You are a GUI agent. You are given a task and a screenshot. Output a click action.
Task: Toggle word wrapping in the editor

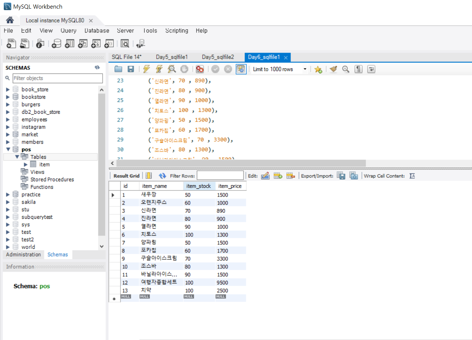[x=371, y=69]
